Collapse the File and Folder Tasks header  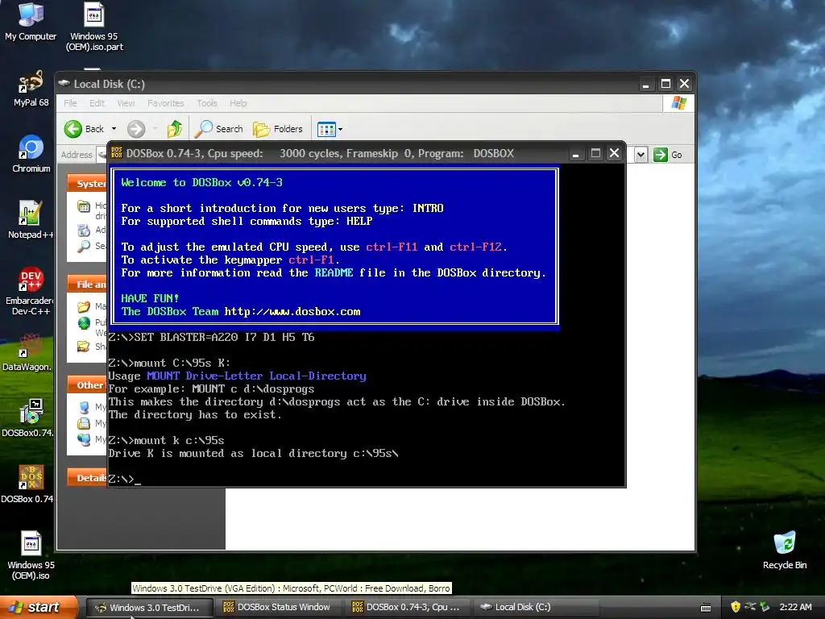point(87,285)
